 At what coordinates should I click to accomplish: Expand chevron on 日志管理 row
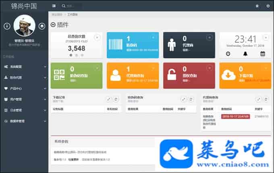pos(45,110)
